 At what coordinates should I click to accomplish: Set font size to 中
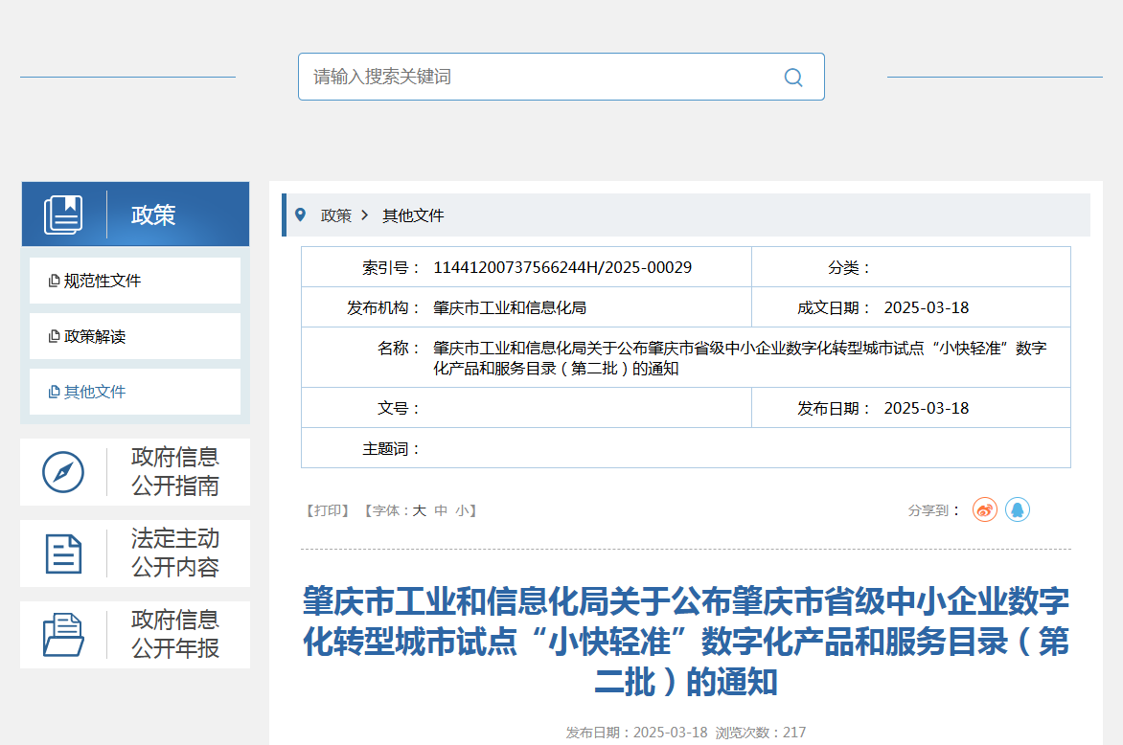(x=441, y=511)
